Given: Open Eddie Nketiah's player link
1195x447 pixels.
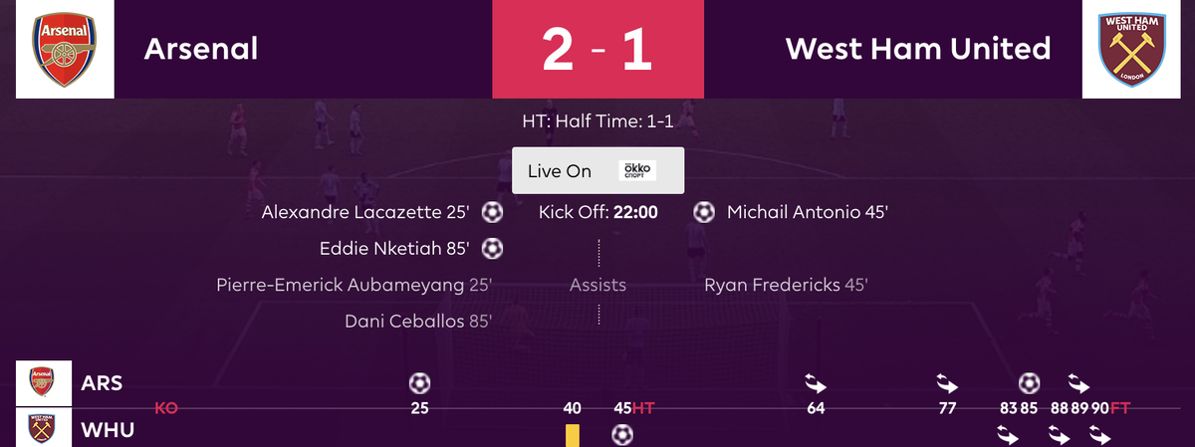Looking at the screenshot, I should tap(394, 248).
